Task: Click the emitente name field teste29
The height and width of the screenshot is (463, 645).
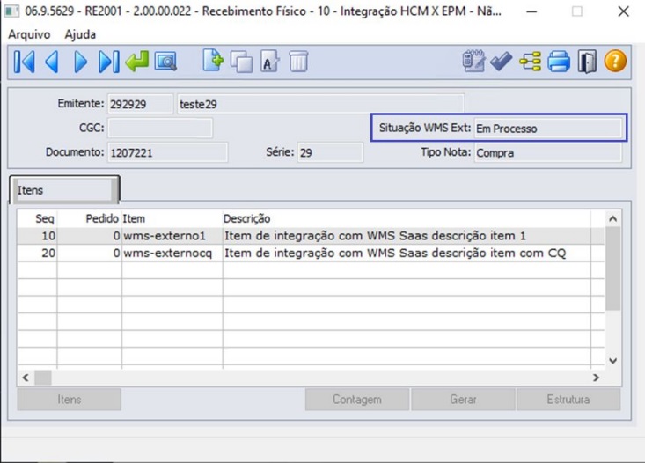Action: 321,104
